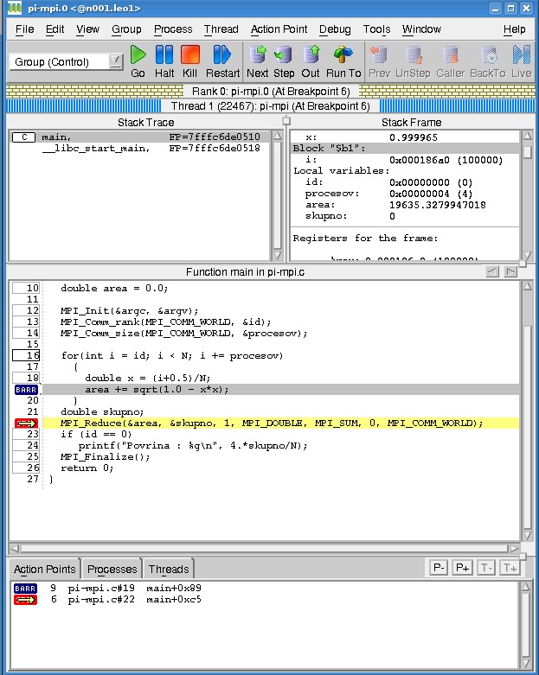Open the Debug menu
The height and width of the screenshot is (675, 539).
pyautogui.click(x=335, y=29)
